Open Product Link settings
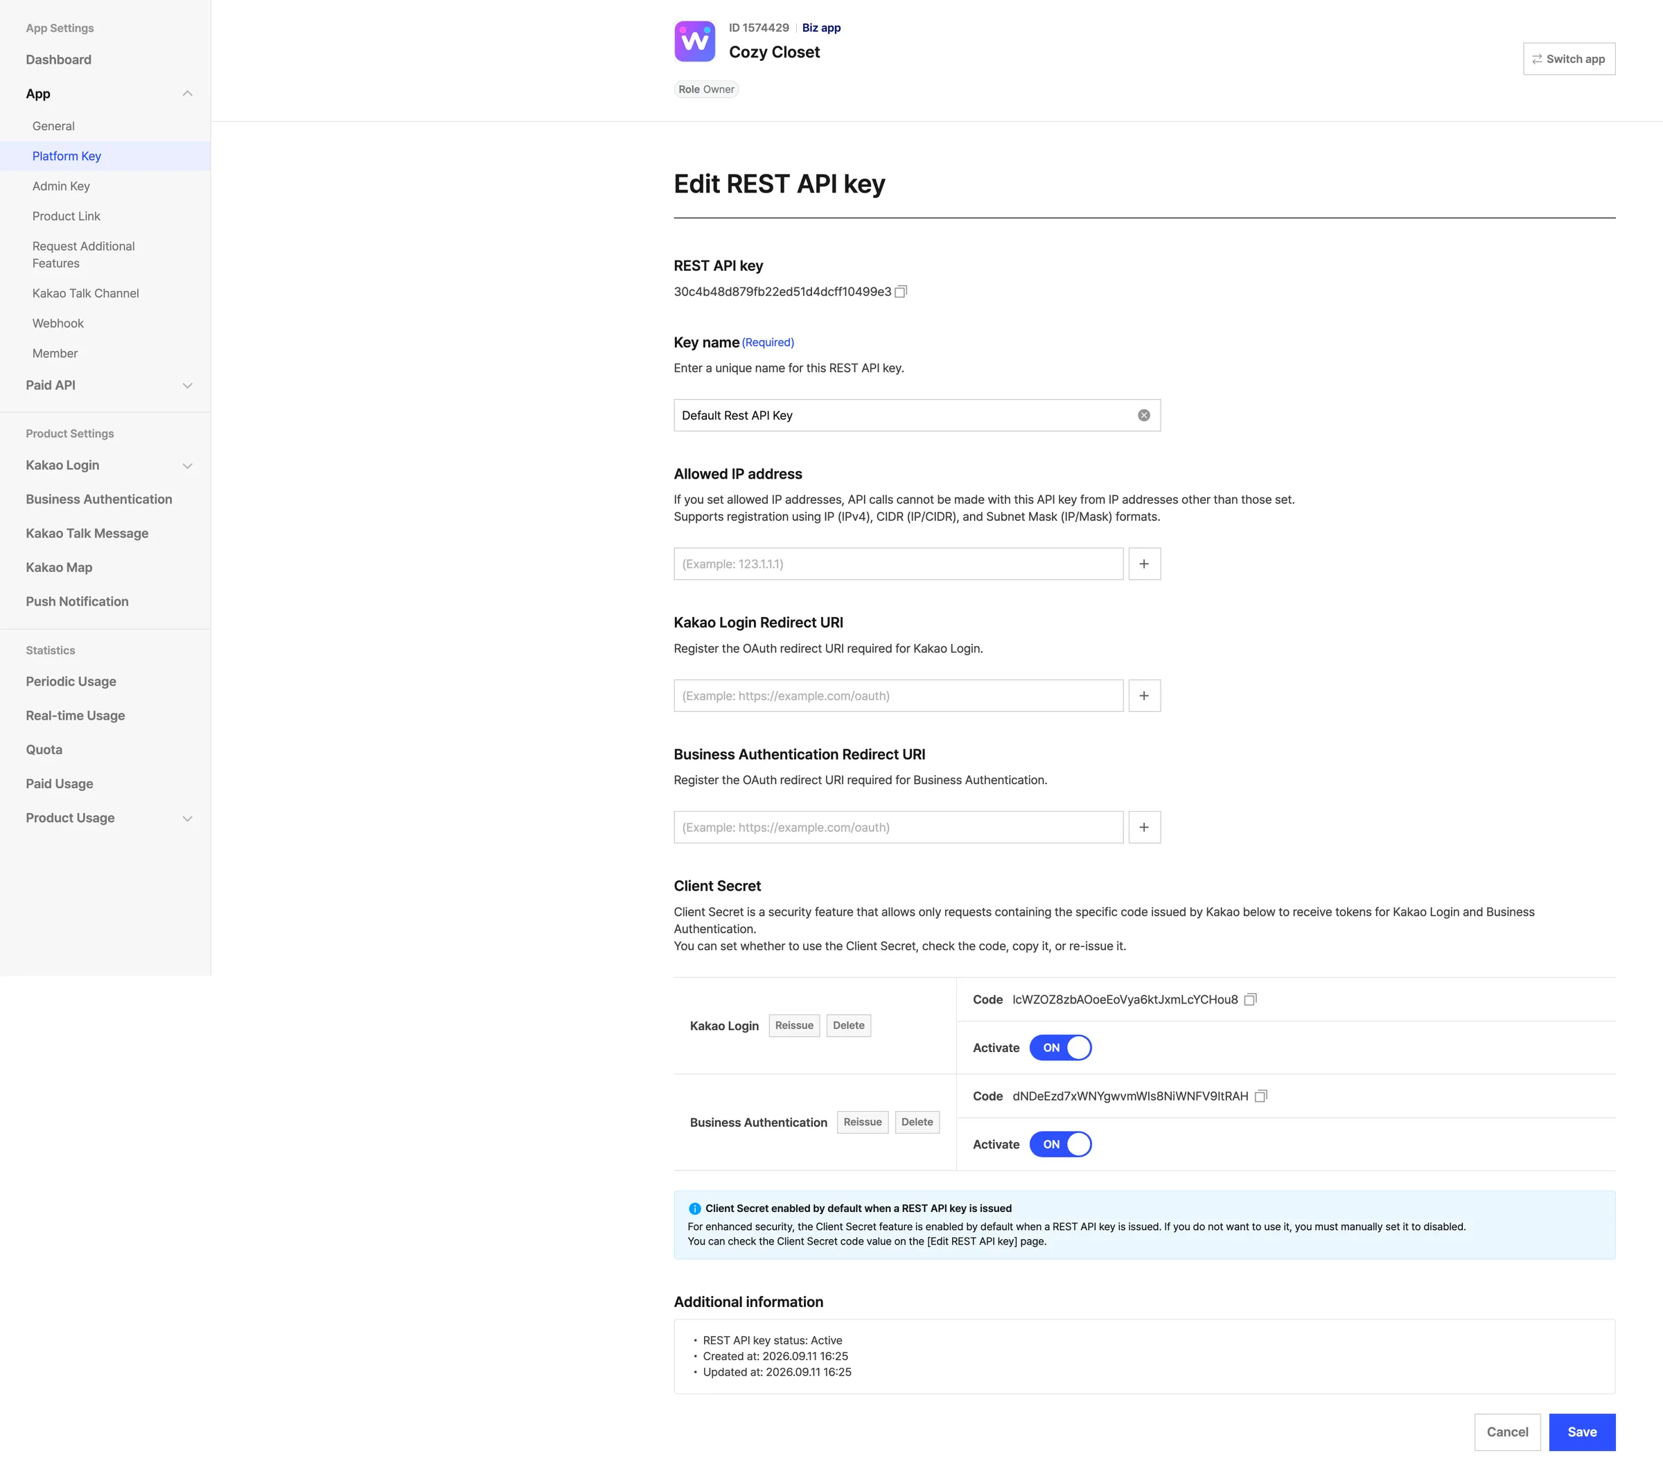1663x1460 pixels. (x=67, y=216)
